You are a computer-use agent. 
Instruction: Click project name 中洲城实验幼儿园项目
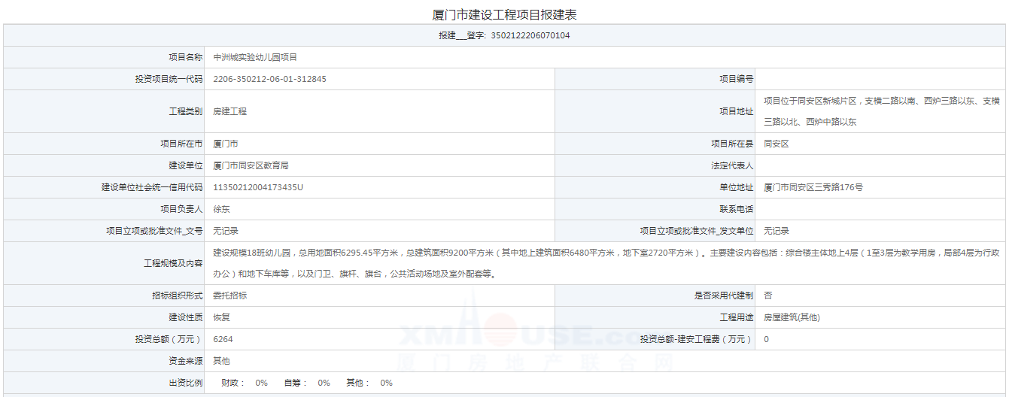click(255, 57)
